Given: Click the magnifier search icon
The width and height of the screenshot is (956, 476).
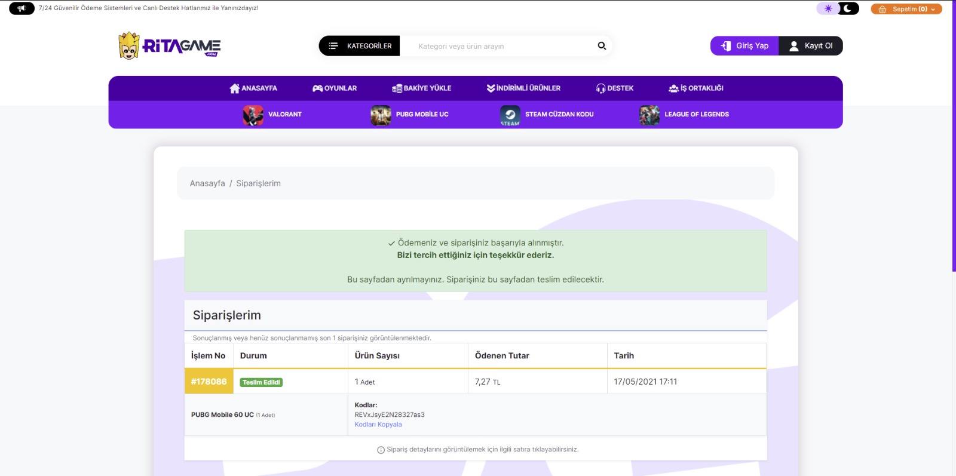Looking at the screenshot, I should pyautogui.click(x=602, y=46).
